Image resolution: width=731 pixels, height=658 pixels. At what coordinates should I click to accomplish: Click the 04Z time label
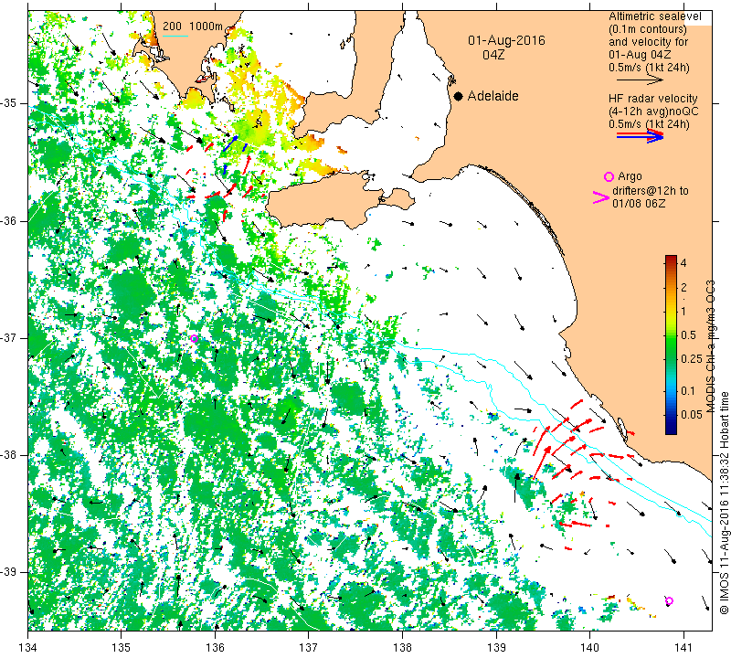click(x=493, y=55)
